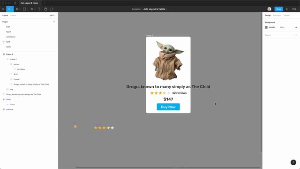Select the $147 layer
300x169 pixels.
[x=15, y=74]
